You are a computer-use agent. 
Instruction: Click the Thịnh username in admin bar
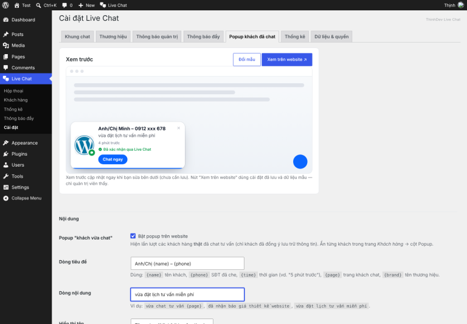pos(449,5)
